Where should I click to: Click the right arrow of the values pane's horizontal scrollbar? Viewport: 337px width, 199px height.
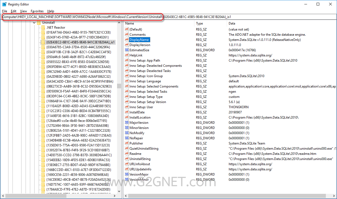[x=334, y=196]
